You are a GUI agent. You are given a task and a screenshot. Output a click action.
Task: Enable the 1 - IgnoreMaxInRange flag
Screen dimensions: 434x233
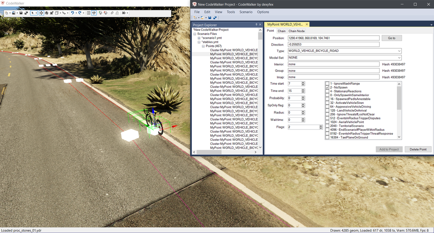coord(327,83)
